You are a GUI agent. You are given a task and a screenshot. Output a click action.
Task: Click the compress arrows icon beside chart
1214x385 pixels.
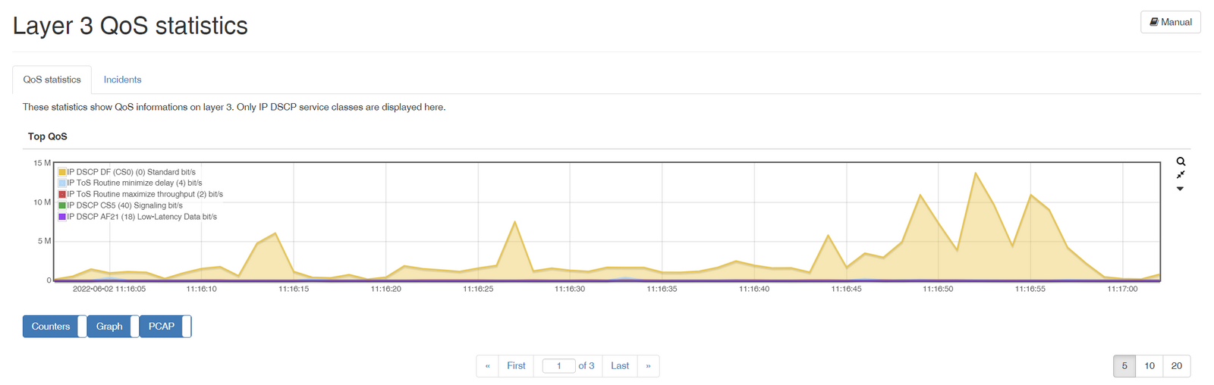tap(1181, 175)
